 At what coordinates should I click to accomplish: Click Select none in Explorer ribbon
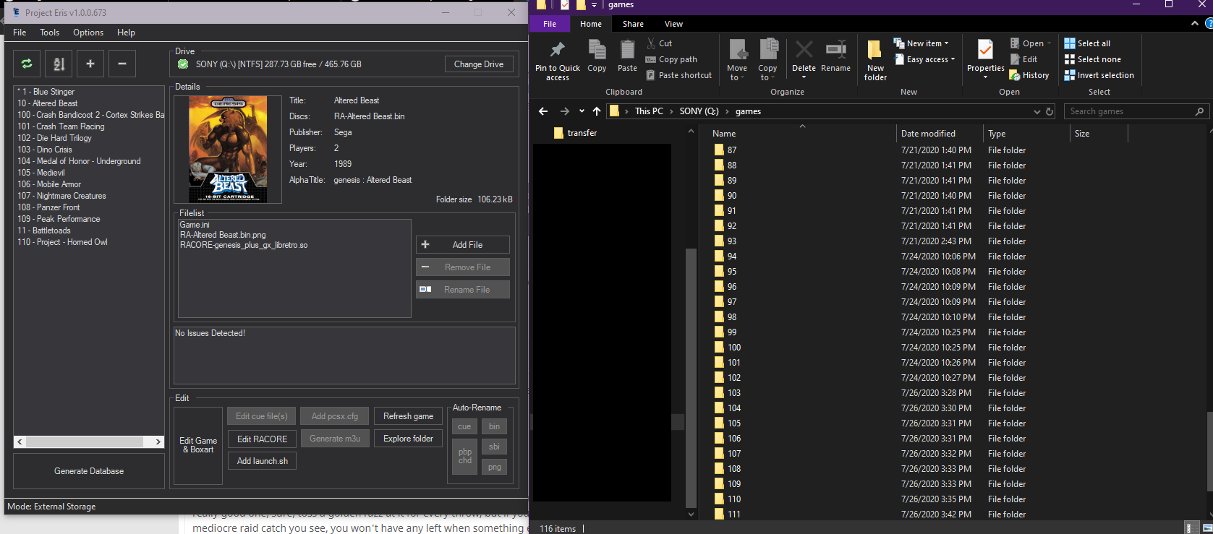pyautogui.click(x=1092, y=59)
